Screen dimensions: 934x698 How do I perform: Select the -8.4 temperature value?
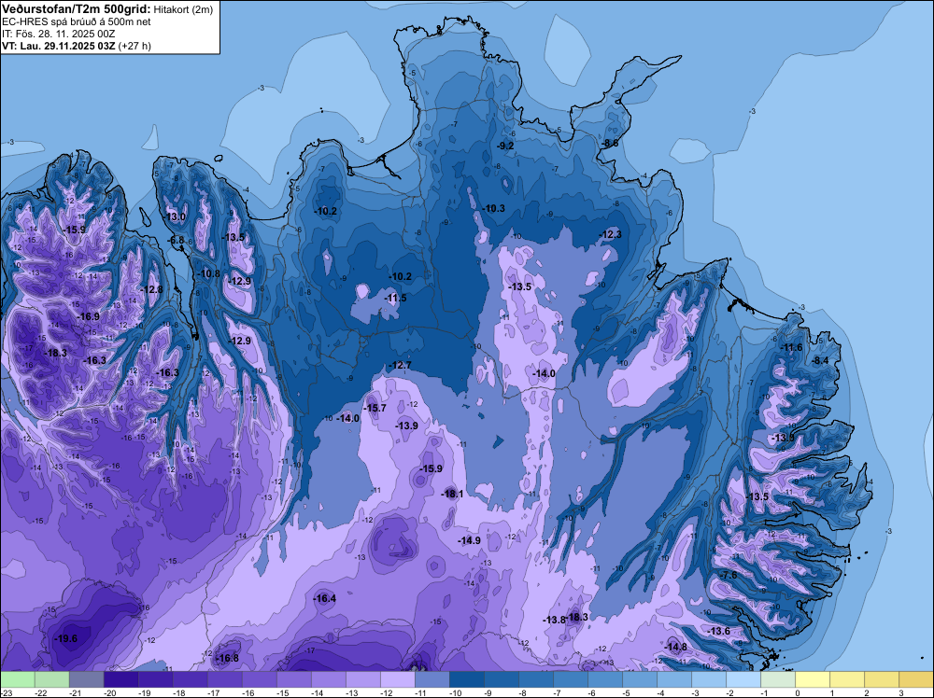point(820,360)
